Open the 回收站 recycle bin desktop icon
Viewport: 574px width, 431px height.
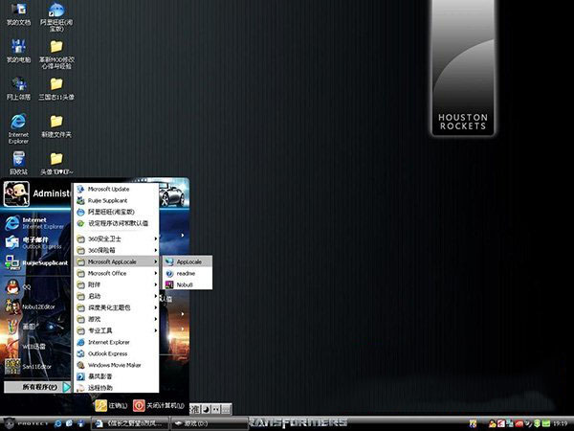click(18, 164)
